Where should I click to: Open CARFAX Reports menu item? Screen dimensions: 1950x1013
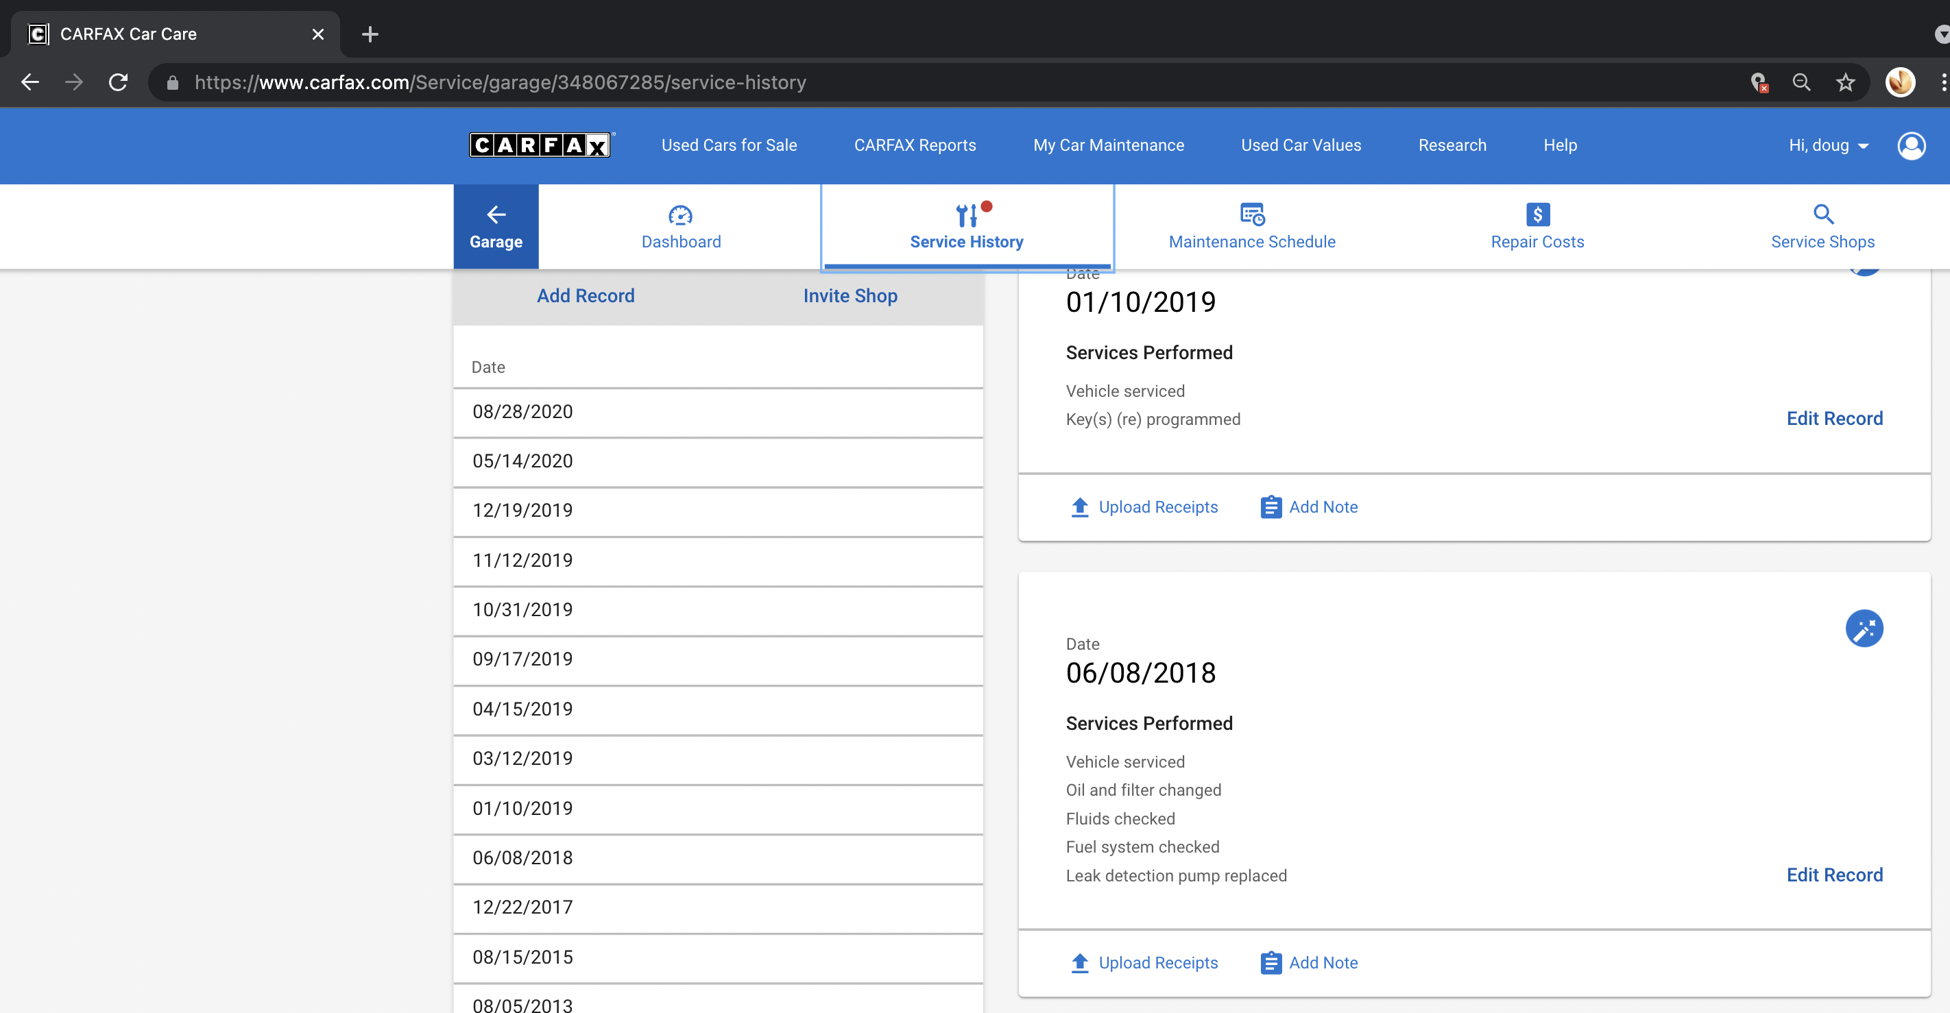coord(915,145)
